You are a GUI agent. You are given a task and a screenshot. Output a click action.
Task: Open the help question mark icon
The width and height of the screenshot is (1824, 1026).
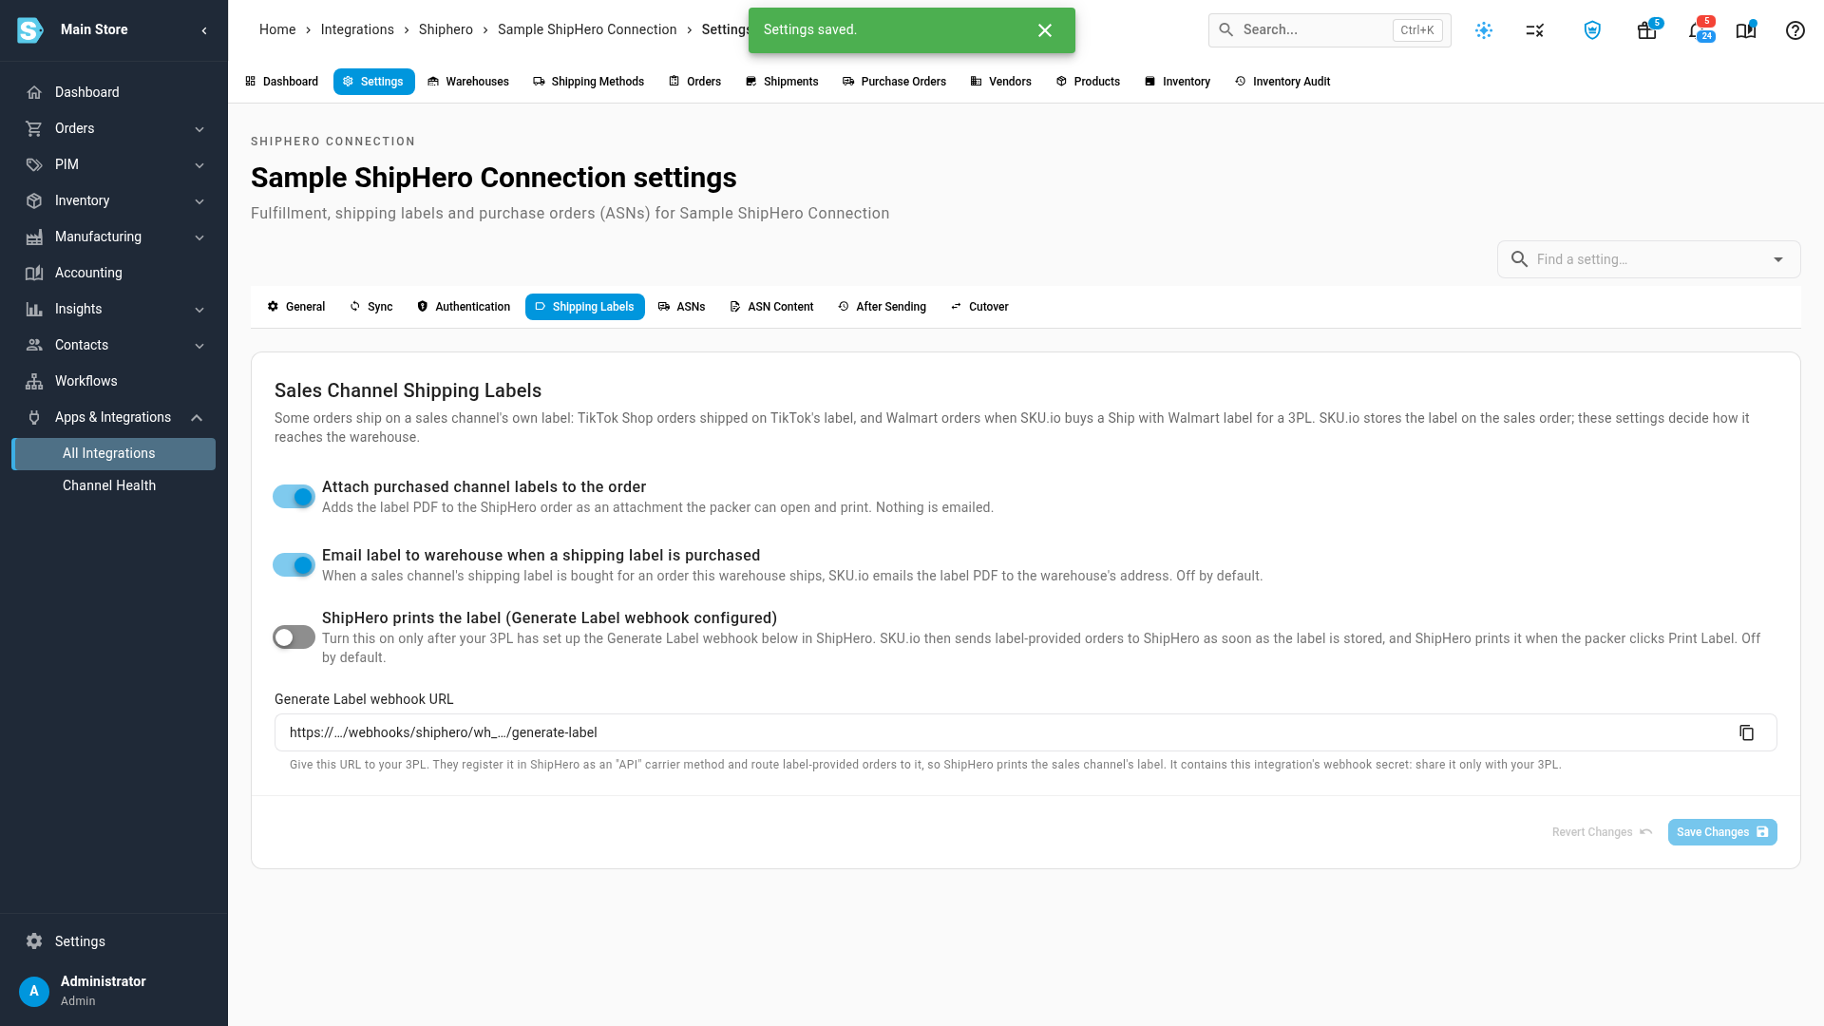point(1795,30)
